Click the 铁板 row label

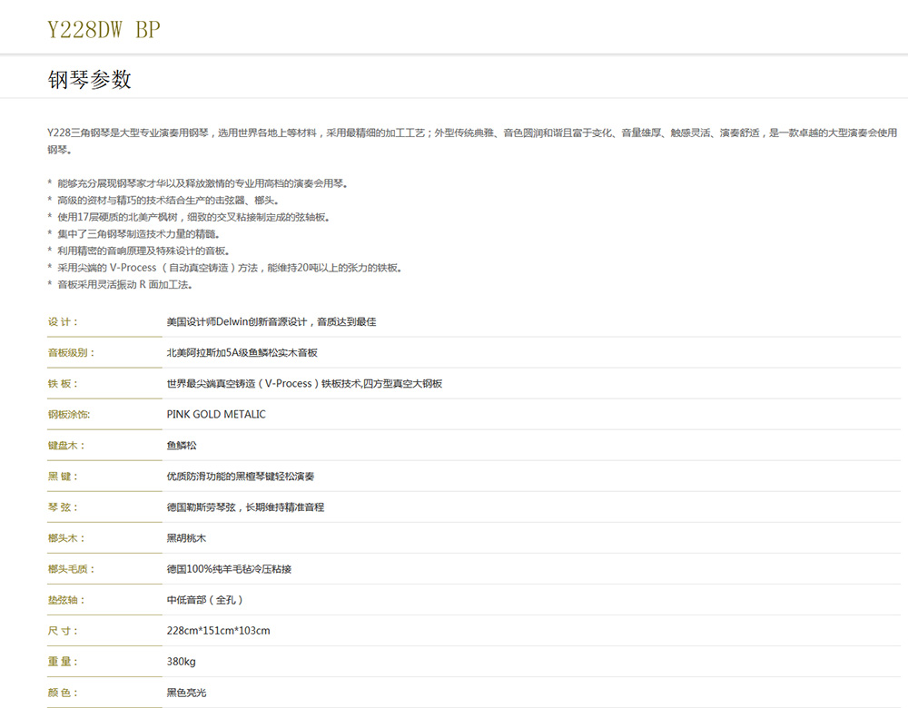[63, 383]
